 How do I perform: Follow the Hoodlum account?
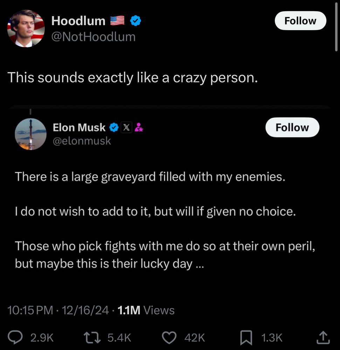[x=300, y=21]
